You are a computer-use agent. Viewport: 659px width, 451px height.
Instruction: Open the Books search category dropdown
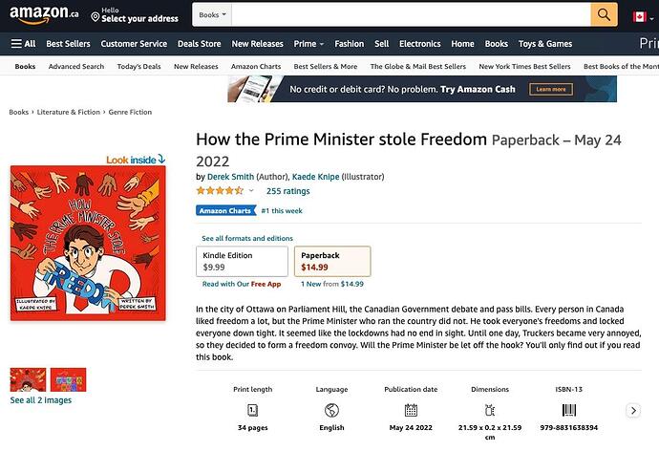tap(212, 14)
